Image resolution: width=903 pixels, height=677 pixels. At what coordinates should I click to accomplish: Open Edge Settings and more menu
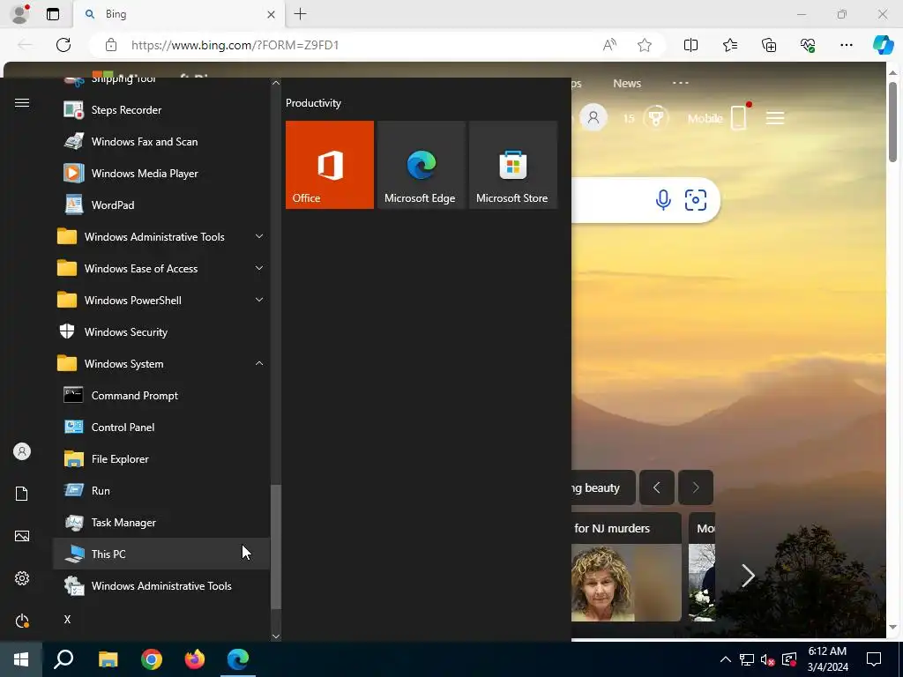click(846, 45)
